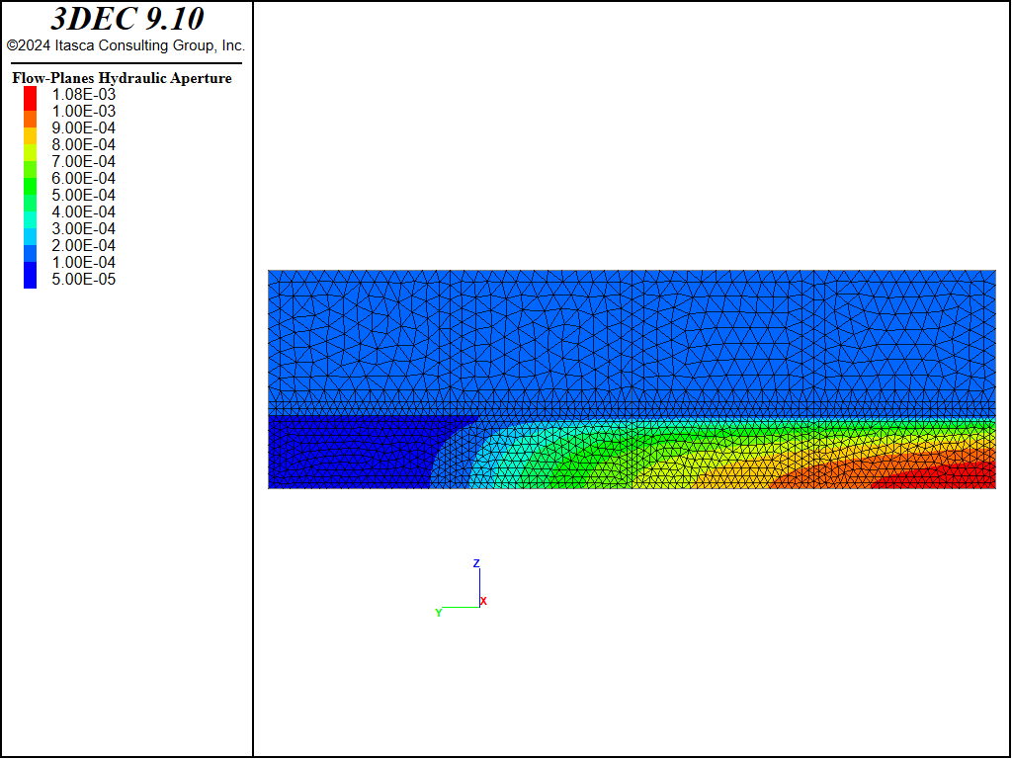This screenshot has height=759, width=1012.
Task: Click the green Y axis label
Action: click(438, 613)
